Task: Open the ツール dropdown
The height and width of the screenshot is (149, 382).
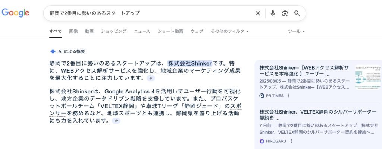Action: pyautogui.click(x=296, y=31)
